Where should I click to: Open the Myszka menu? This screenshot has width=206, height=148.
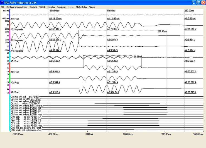51,7
